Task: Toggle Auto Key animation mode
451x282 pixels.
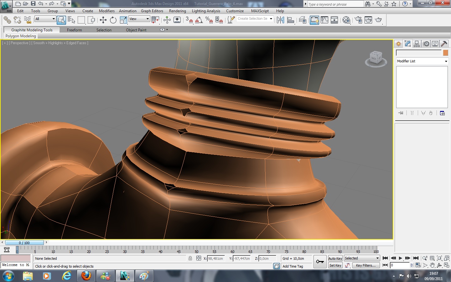Action: point(335,258)
